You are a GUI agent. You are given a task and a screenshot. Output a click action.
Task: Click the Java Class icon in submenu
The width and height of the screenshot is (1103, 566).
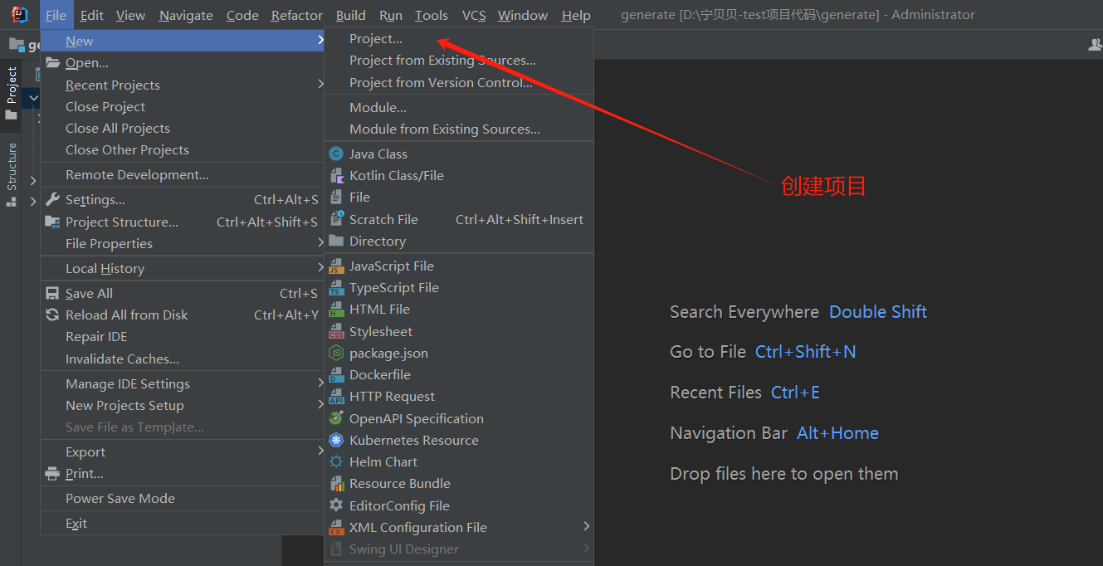(x=336, y=154)
